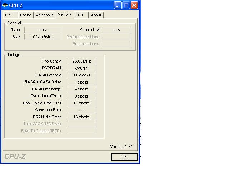Click the RAS# Precharge value field

tap(82, 89)
